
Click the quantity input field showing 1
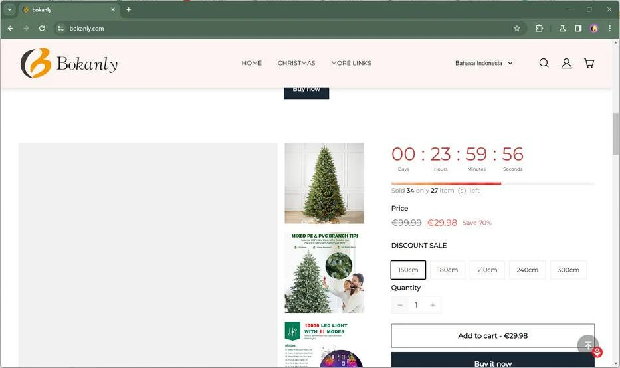(x=416, y=305)
